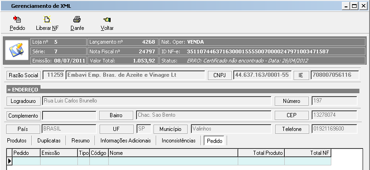Viewport: 370px width, 170px height.
Task: Click the Emissão column header
Action: [59, 153]
